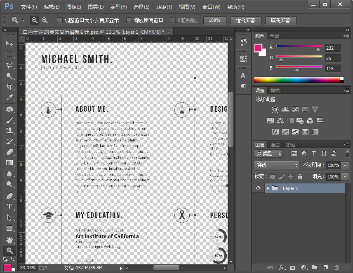Click the 填充屏幕 button
Viewport: 353px width, 273px height.
point(280,20)
